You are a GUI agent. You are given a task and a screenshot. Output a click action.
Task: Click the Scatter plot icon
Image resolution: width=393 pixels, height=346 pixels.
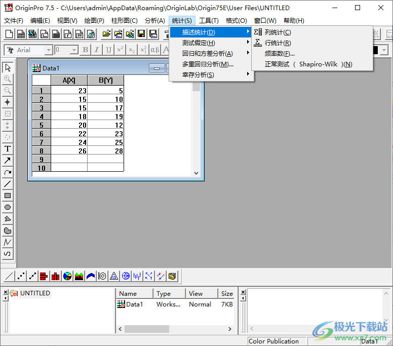(x=21, y=276)
